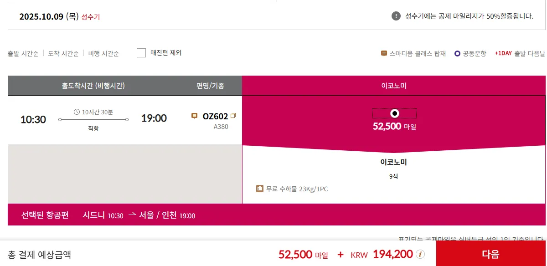Image resolution: width=547 pixels, height=266 pixels.
Task: Click the 이코노미 column header
Action: click(x=394, y=86)
